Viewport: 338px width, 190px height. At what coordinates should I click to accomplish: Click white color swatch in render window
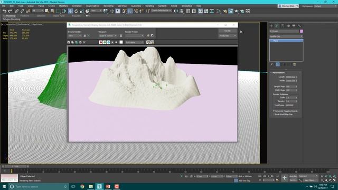click(121, 42)
